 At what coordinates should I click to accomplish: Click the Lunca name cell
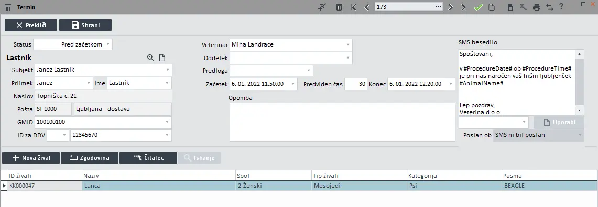coord(159,186)
